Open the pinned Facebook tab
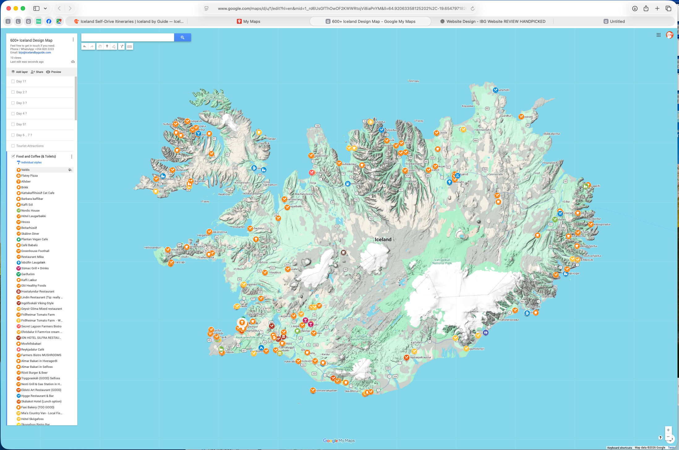The width and height of the screenshot is (679, 450). pos(49,21)
